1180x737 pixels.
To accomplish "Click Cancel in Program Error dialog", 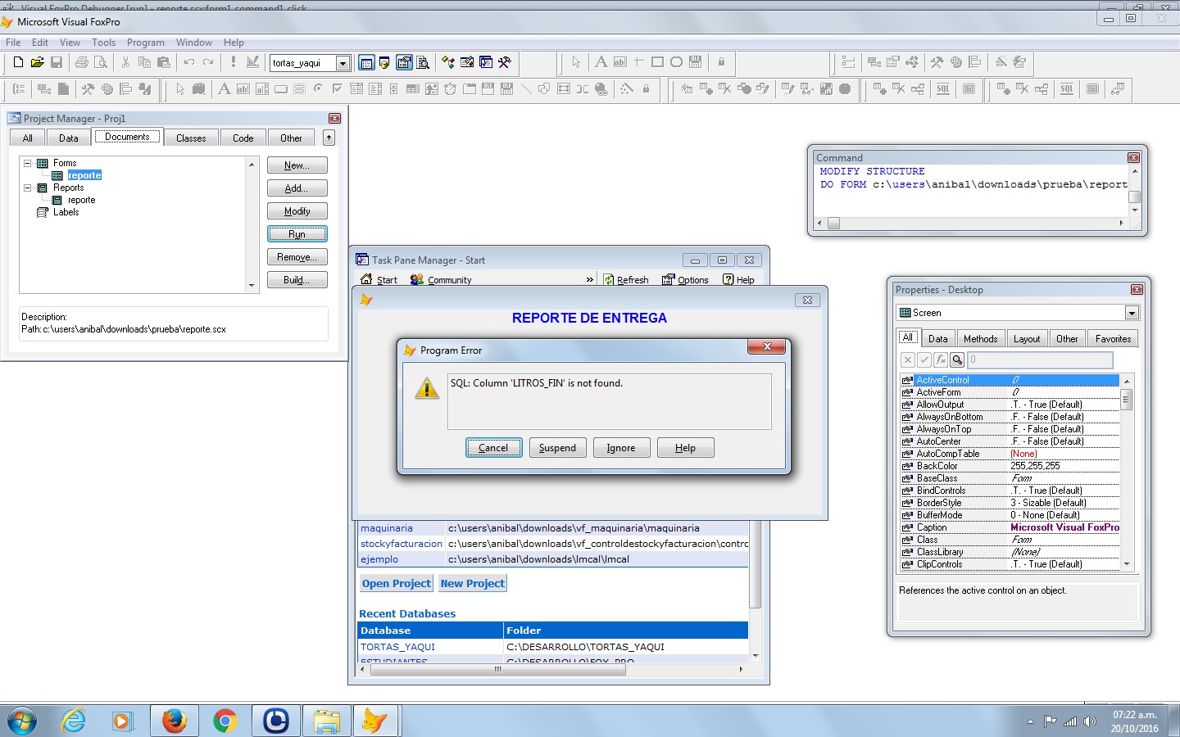I will coord(493,448).
